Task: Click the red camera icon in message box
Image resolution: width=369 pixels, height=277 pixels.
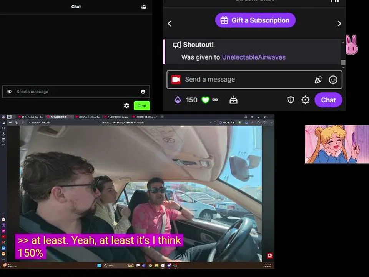Action: (x=176, y=80)
